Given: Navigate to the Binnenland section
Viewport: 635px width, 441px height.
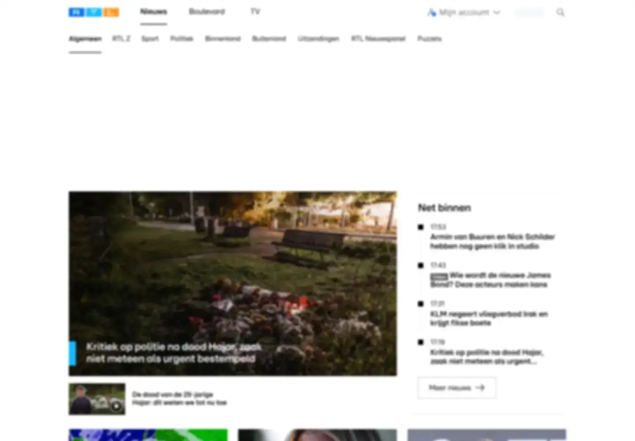Looking at the screenshot, I should 223,39.
